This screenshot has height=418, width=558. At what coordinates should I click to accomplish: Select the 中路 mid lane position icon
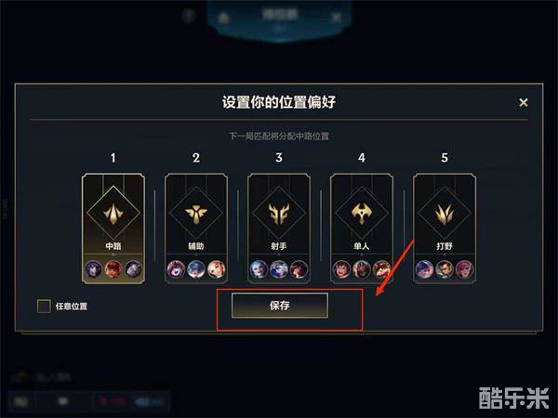click(x=113, y=214)
